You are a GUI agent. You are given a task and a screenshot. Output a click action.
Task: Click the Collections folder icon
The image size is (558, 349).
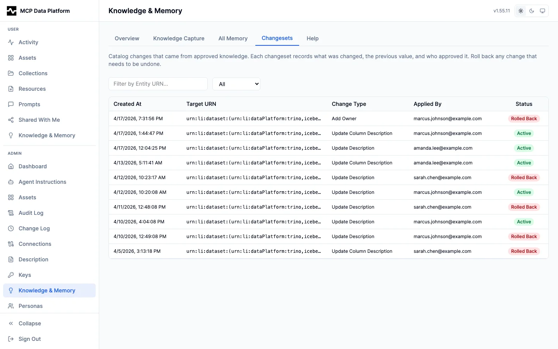coord(11,73)
